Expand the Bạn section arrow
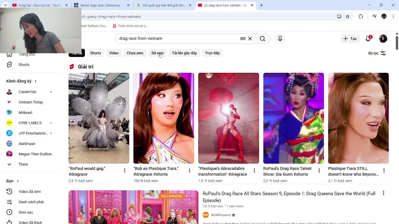399x224 pixels. 17,181
